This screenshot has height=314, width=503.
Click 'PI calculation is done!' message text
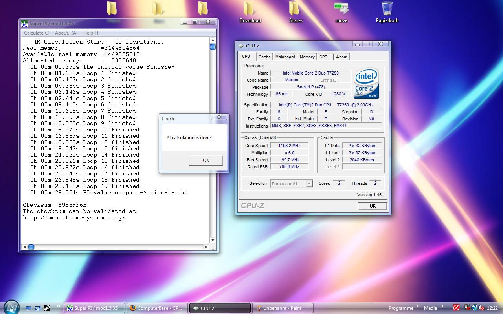click(189, 138)
